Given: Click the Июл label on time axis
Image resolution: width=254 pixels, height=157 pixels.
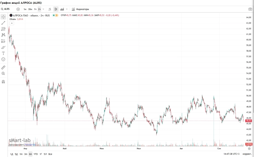Looking at the screenshot, I should (x=139, y=149).
